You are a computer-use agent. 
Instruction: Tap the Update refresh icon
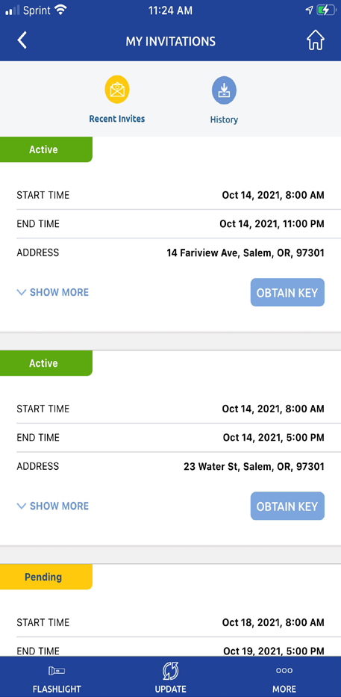tap(170, 671)
